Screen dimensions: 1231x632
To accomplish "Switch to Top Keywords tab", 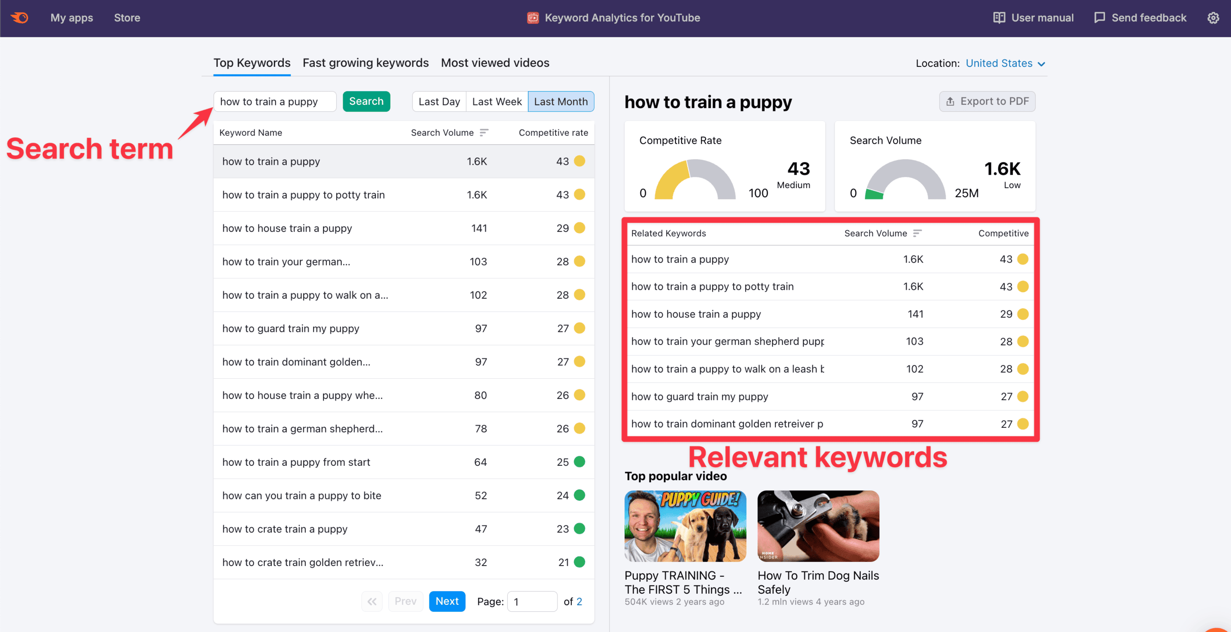I will point(252,63).
